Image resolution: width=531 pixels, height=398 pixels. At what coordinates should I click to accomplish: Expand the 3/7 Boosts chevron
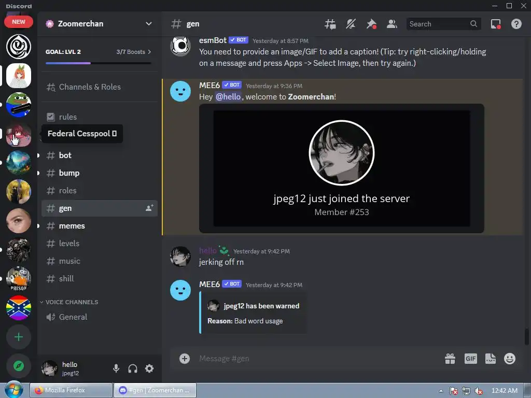(149, 52)
